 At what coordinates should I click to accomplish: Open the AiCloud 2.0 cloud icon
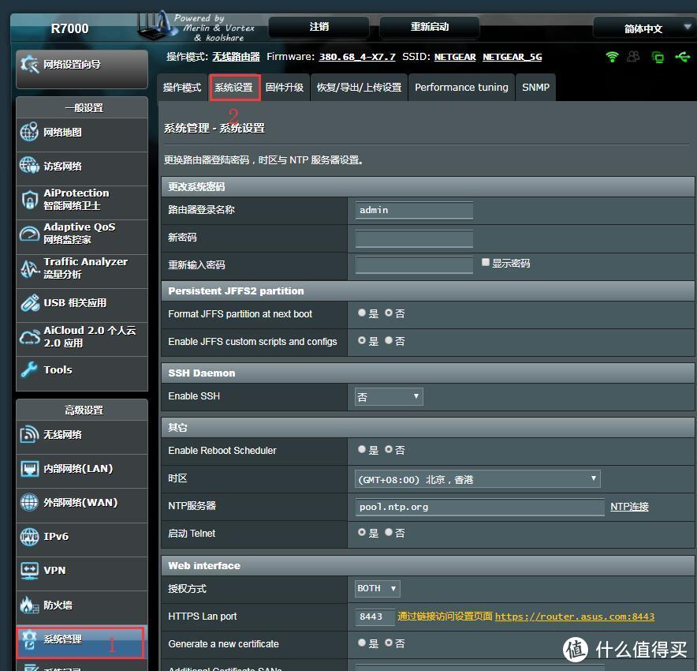pos(29,337)
